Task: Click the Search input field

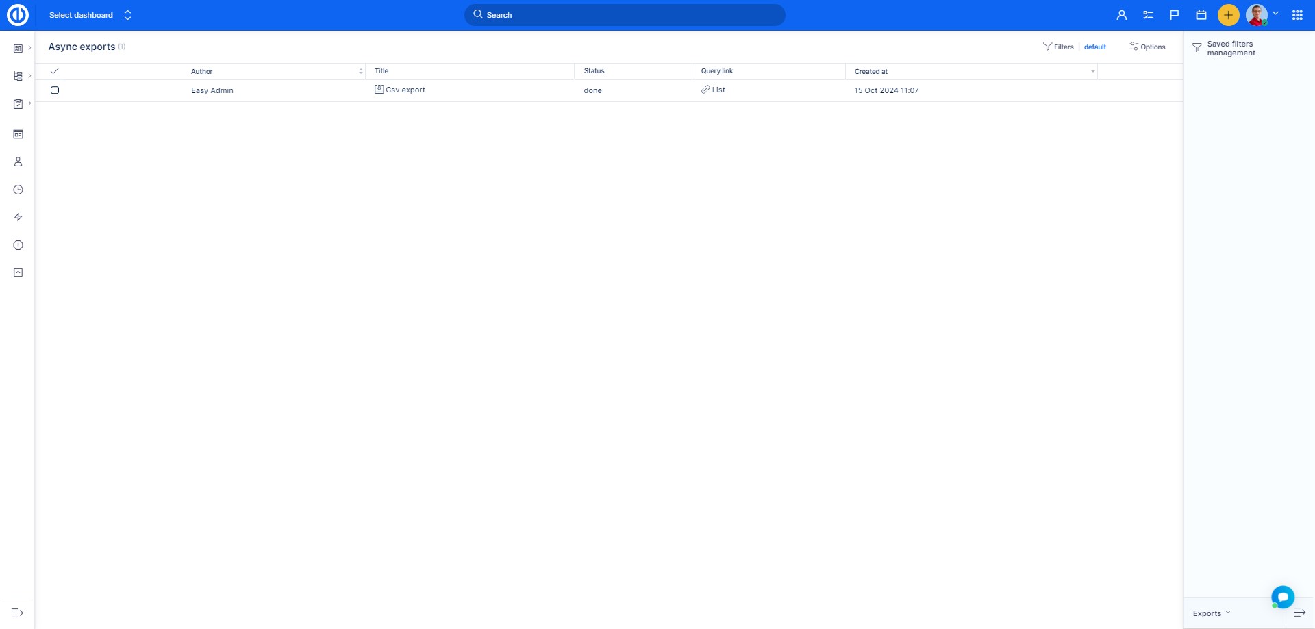Action: coord(625,15)
